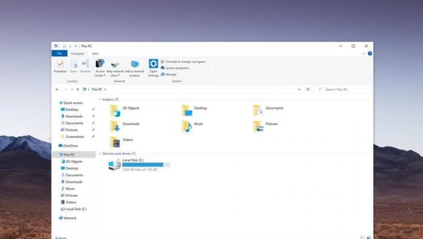Open Desktop under Quick access
The width and height of the screenshot is (423, 239).
point(69,110)
